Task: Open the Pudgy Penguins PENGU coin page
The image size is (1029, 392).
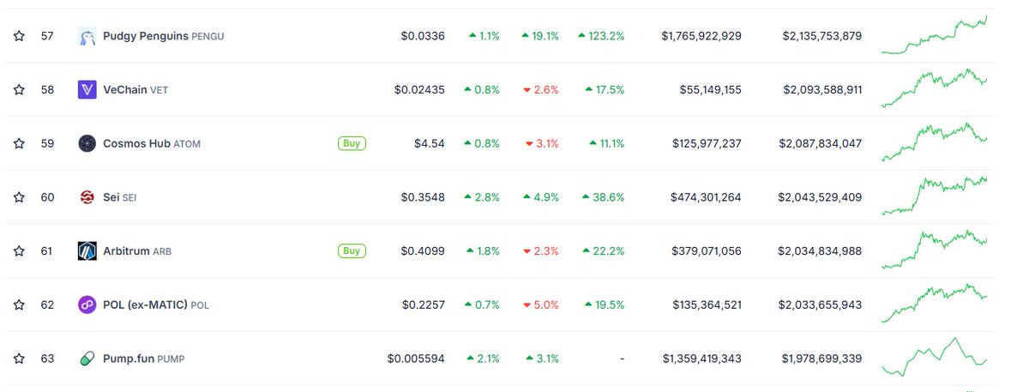Action: [163, 36]
